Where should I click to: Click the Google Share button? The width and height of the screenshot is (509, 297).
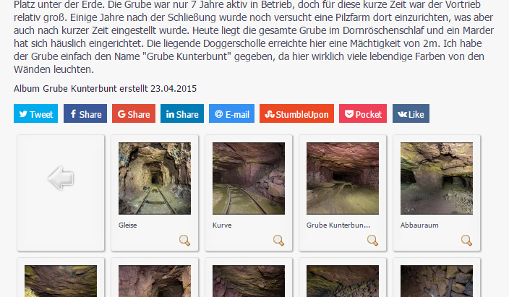tap(134, 113)
